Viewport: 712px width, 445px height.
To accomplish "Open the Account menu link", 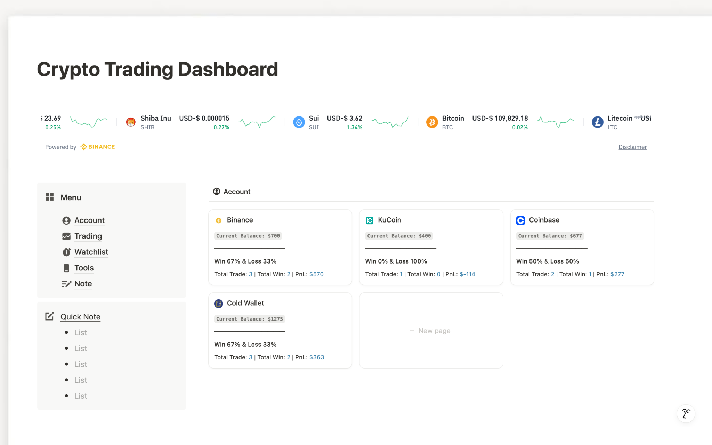I will pyautogui.click(x=89, y=220).
